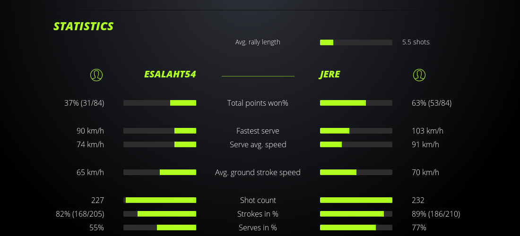Image resolution: width=520 pixels, height=236 pixels.
Task: Select the JERE player name
Action: click(329, 75)
